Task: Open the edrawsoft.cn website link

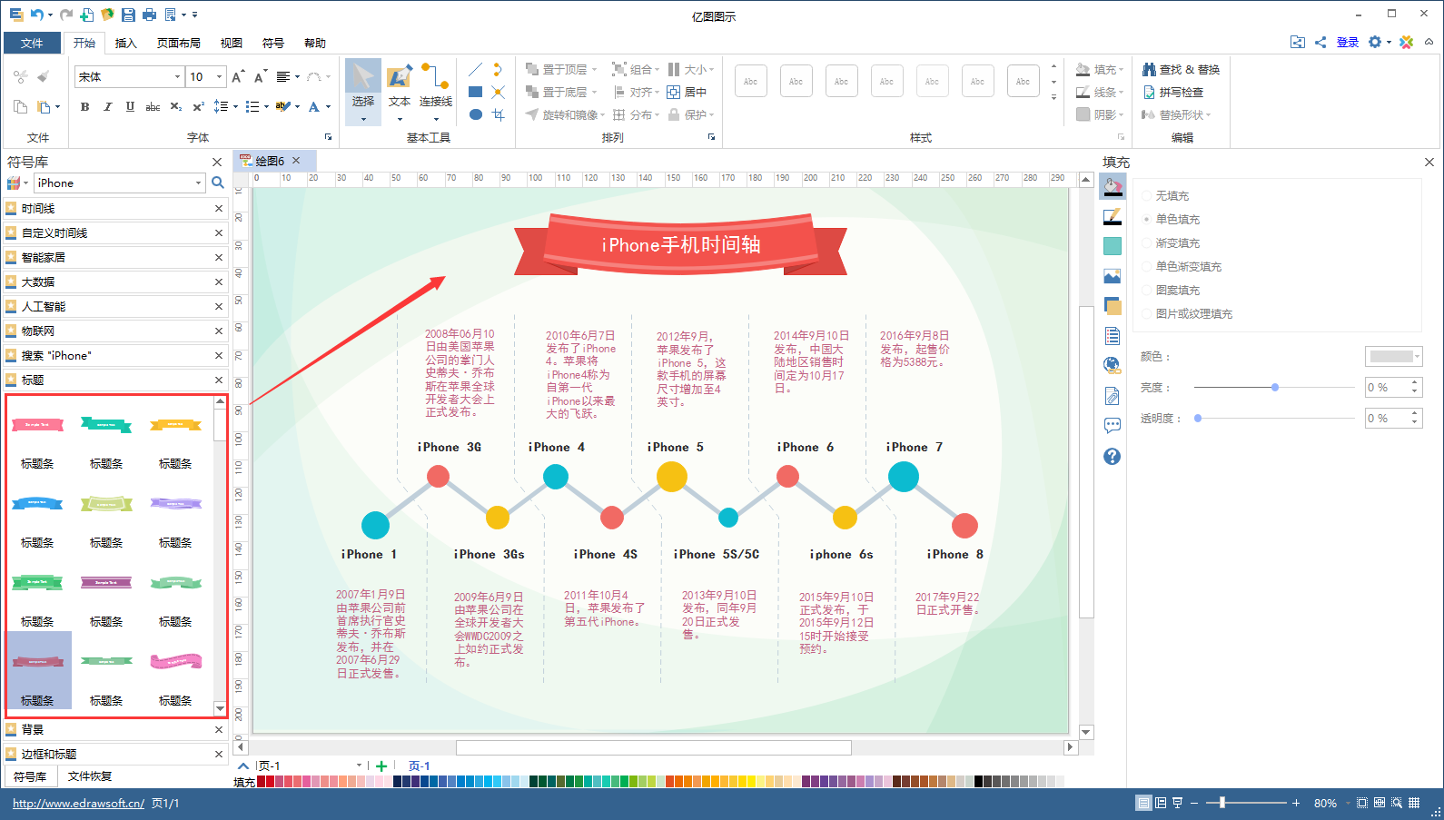Action: pos(78,804)
